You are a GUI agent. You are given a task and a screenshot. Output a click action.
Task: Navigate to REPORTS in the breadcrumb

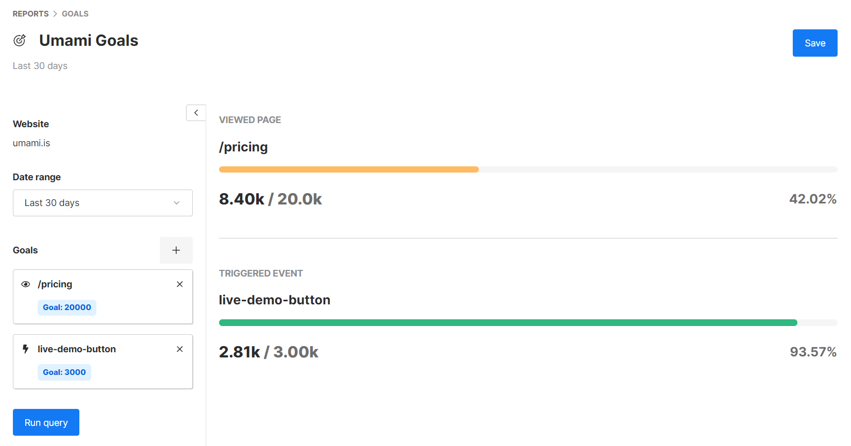[30, 13]
